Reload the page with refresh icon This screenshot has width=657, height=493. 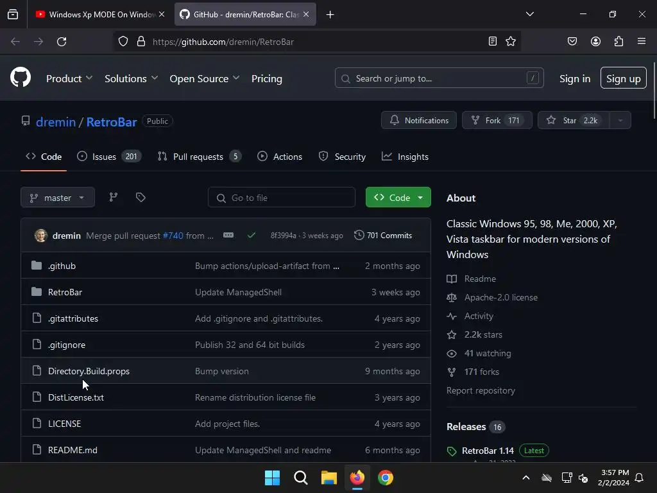pos(62,42)
